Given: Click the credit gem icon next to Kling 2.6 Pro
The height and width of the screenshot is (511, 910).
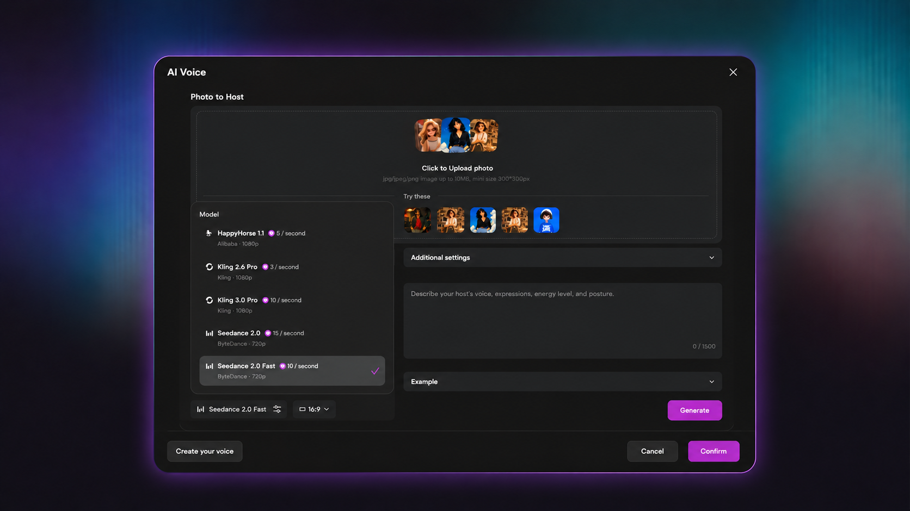Looking at the screenshot, I should click(265, 267).
